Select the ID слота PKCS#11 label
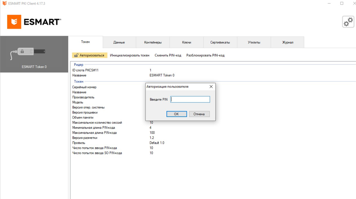 [85, 70]
